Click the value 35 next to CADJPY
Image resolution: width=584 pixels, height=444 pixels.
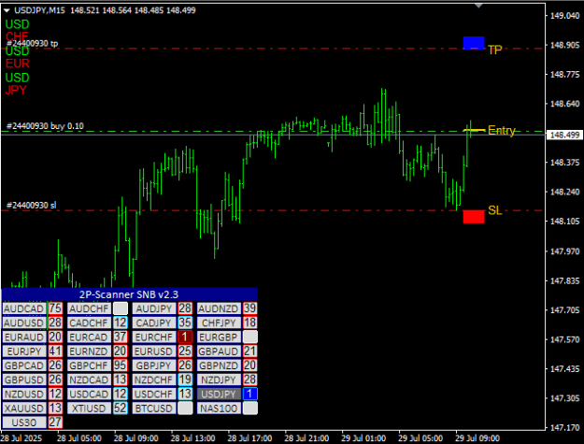(185, 322)
